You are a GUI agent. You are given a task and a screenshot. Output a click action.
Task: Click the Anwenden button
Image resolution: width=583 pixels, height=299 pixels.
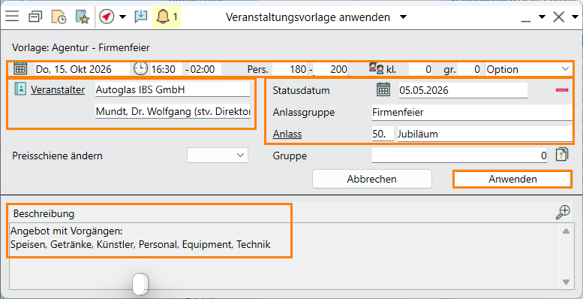pos(512,179)
